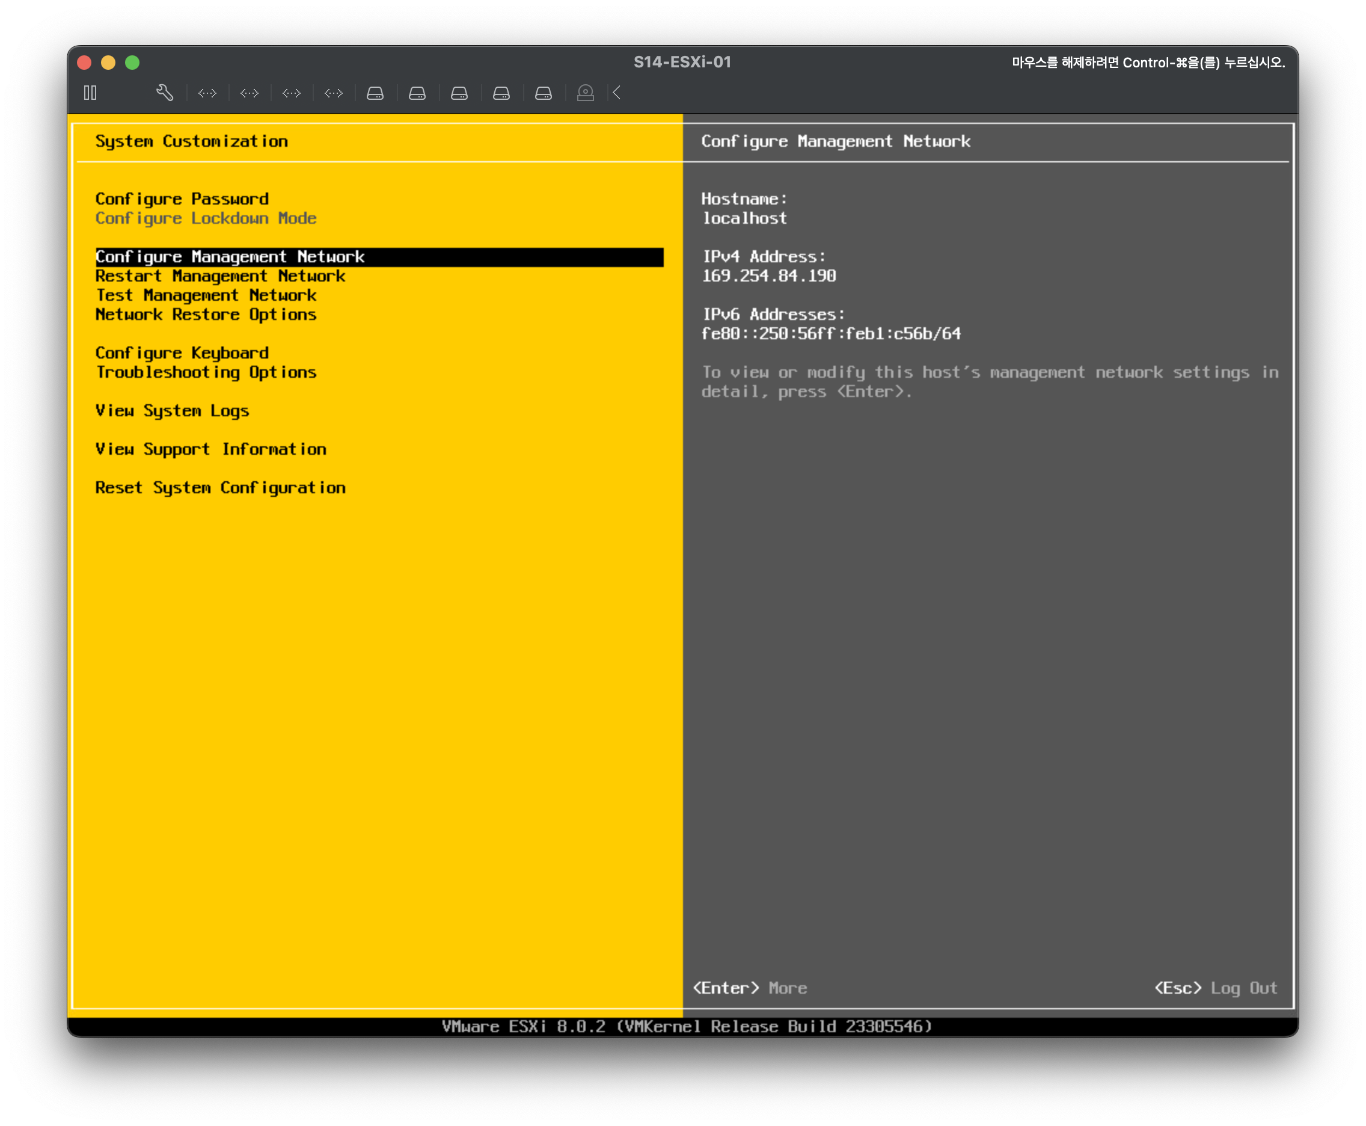
Task: Click the first hard disk icon
Action: click(375, 93)
